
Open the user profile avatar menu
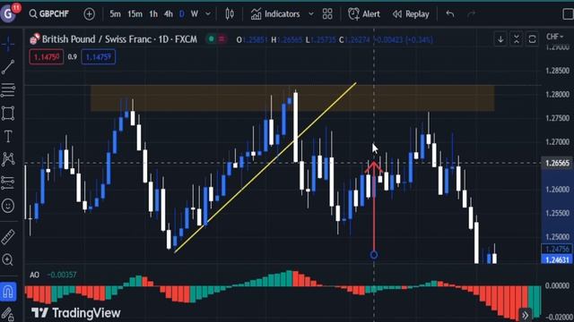click(8, 13)
